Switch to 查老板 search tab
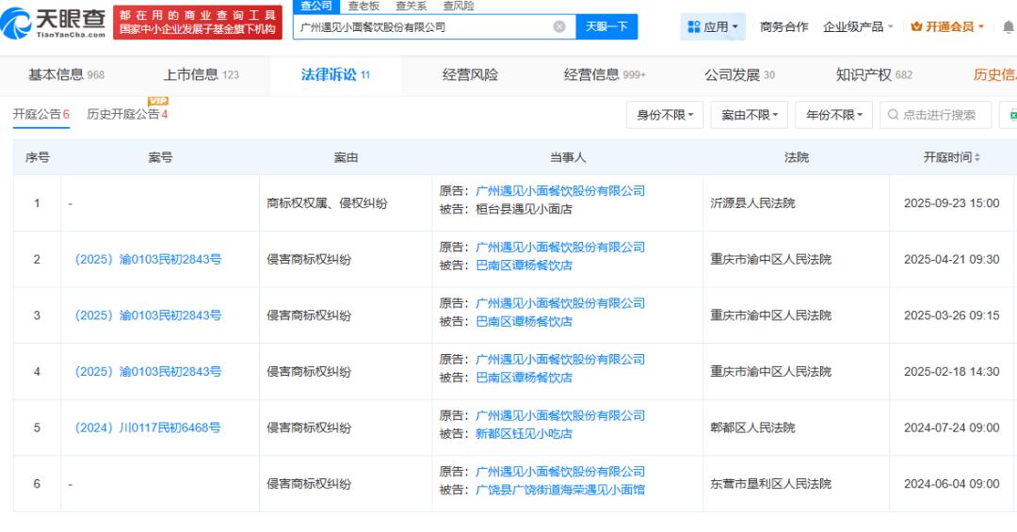The width and height of the screenshot is (1017, 532). pyautogui.click(x=363, y=6)
